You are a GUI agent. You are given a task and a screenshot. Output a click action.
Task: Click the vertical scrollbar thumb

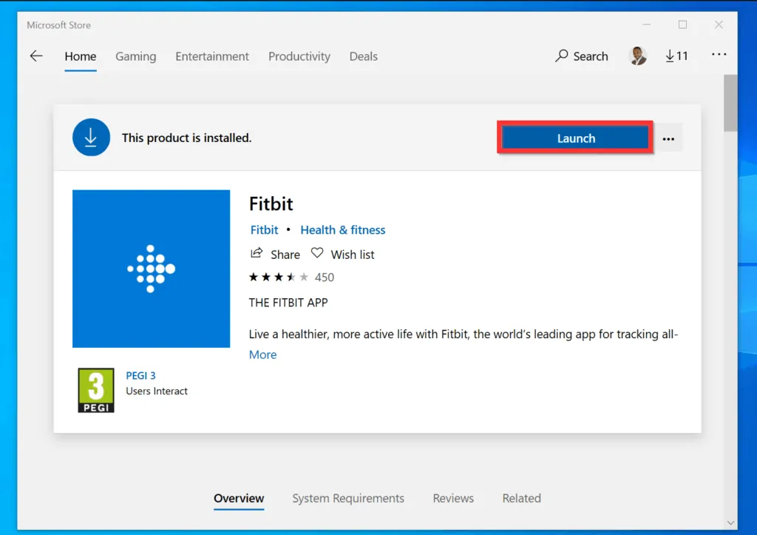click(730, 104)
